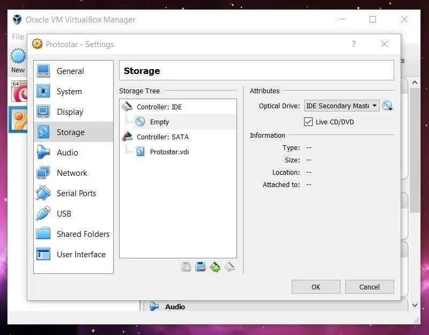The width and height of the screenshot is (429, 335).
Task: Maximize the VirtualBox Manager window
Action: coord(373,19)
